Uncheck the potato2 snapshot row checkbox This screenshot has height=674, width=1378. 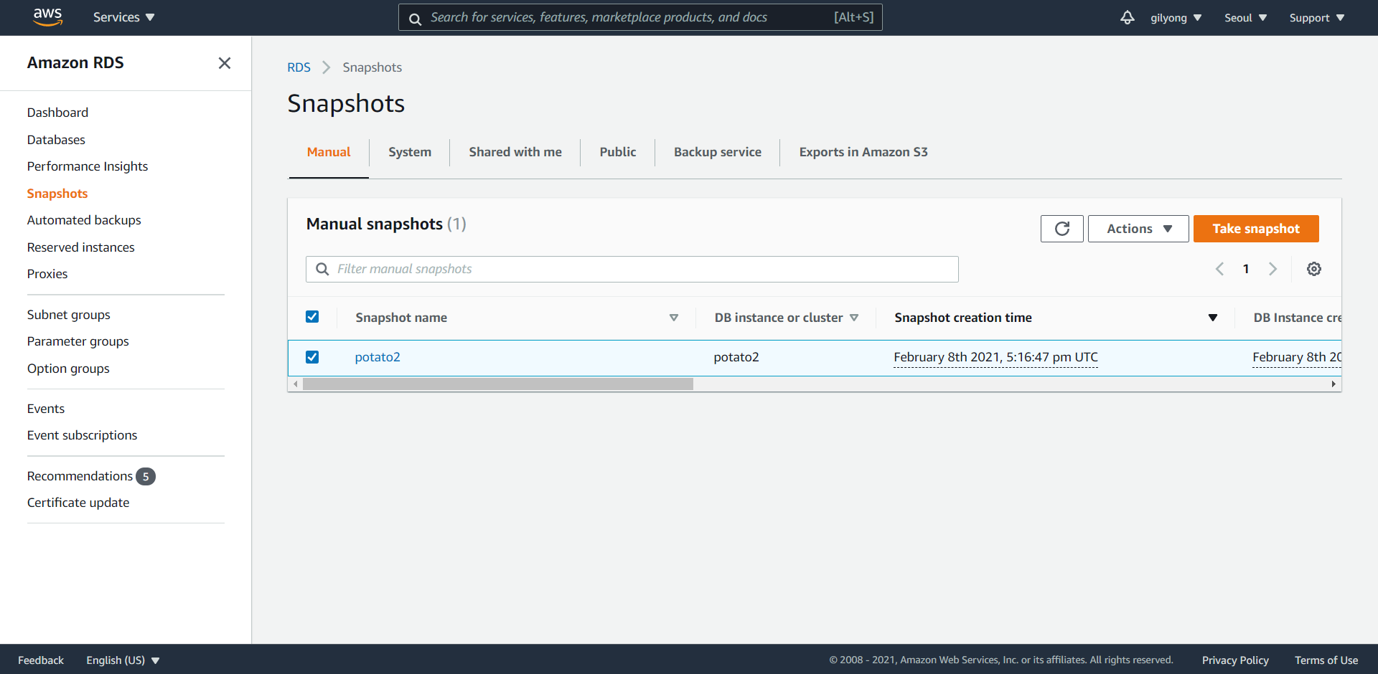[x=312, y=357]
